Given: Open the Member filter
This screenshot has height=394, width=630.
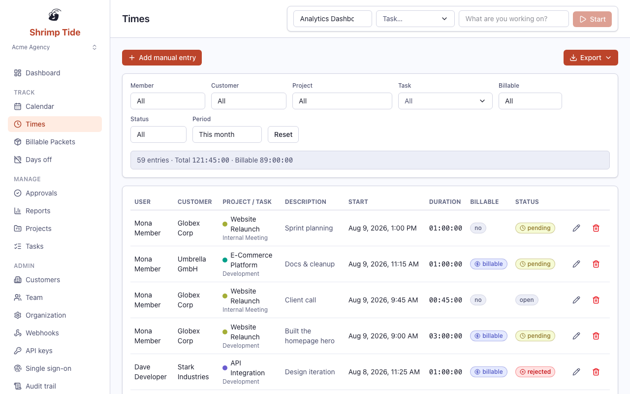Looking at the screenshot, I should (168, 101).
